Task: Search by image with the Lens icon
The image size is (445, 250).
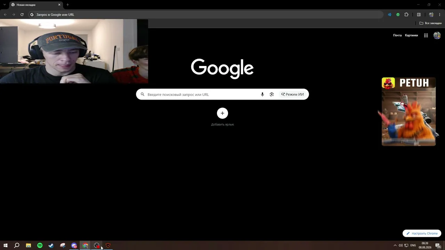Action: pyautogui.click(x=272, y=94)
